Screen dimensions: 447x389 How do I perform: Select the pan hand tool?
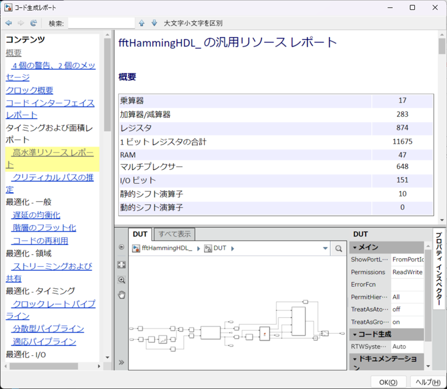[121, 295]
